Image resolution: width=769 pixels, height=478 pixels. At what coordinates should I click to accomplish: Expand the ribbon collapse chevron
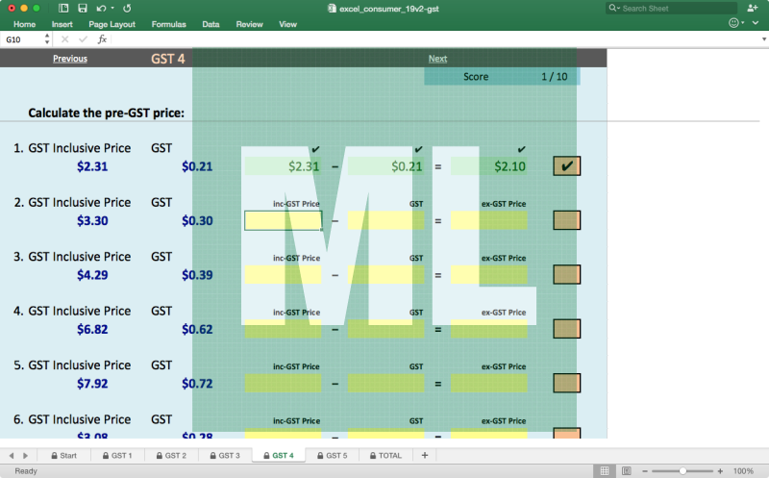[x=756, y=23]
